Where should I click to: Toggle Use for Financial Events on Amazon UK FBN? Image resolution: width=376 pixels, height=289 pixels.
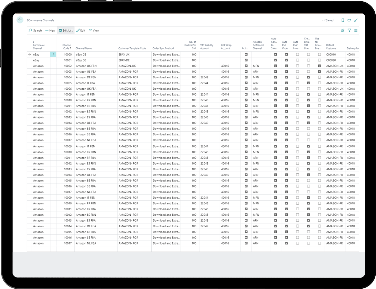(319, 66)
